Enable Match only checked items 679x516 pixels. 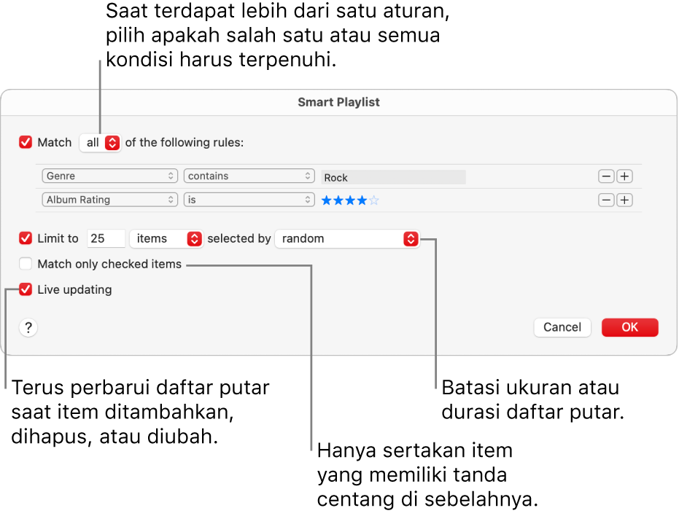tap(26, 264)
